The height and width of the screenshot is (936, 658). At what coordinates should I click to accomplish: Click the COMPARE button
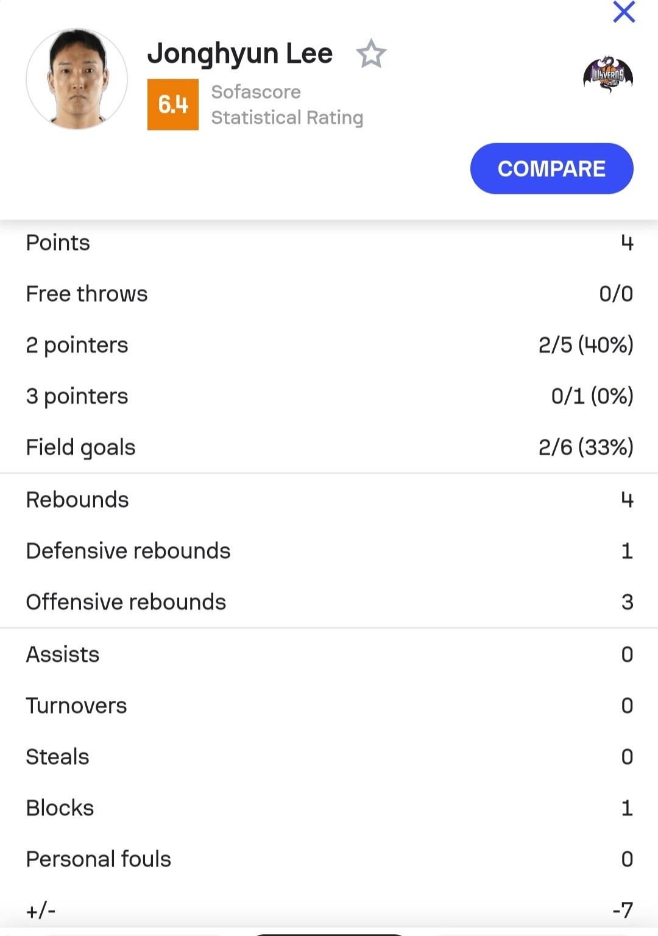click(x=551, y=169)
